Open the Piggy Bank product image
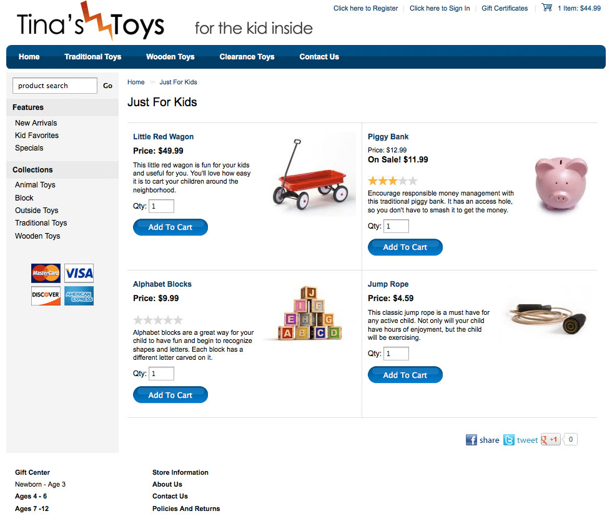The height and width of the screenshot is (531, 612). pos(561,184)
